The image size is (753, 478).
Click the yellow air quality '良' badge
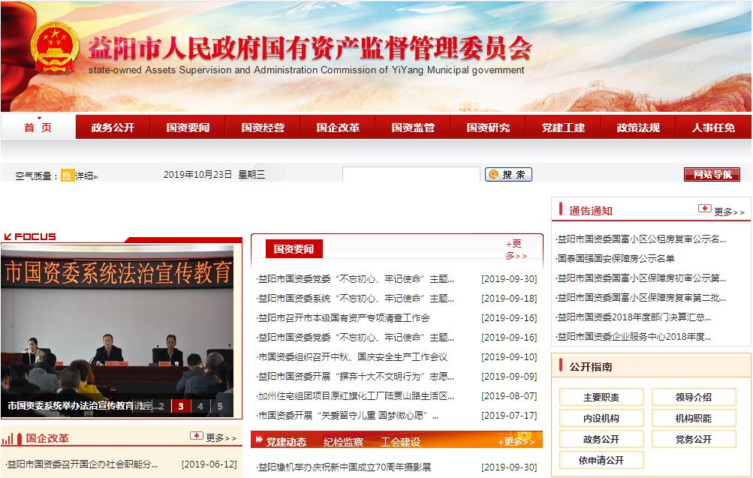68,176
